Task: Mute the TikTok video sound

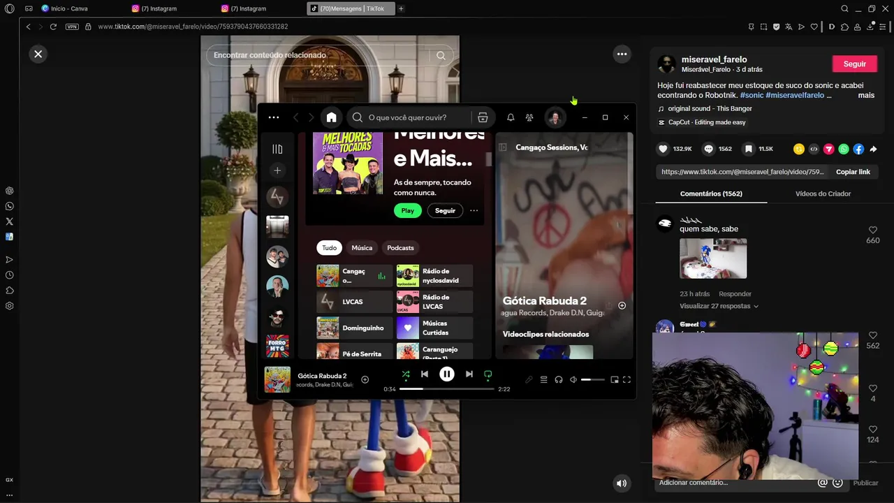Action: [x=621, y=483]
